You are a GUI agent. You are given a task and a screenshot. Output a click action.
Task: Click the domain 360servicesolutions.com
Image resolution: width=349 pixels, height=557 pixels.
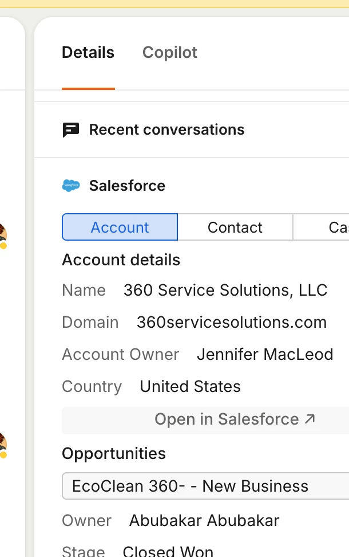point(232,323)
